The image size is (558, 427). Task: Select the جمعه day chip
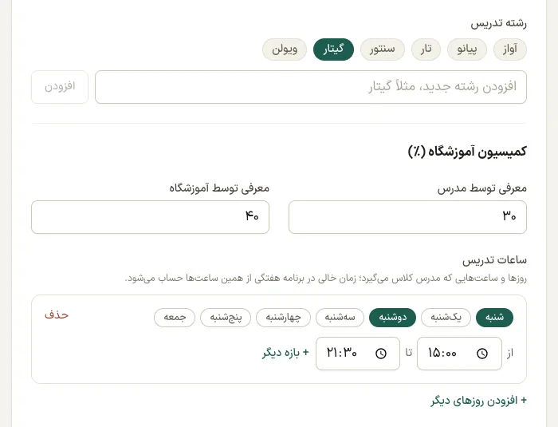(175, 317)
